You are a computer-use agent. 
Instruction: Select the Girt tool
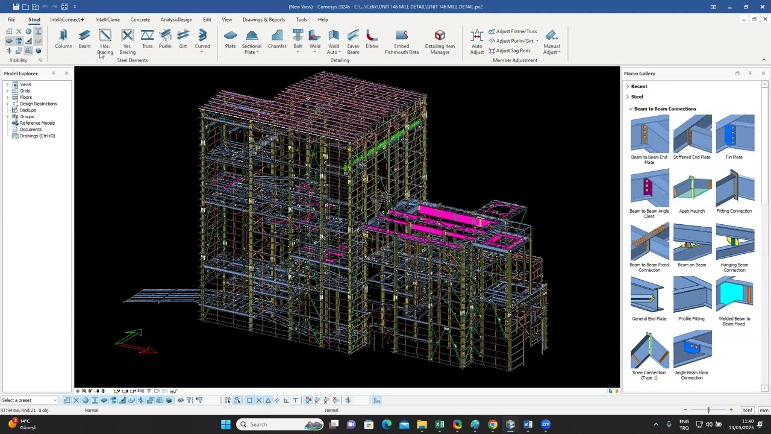183,40
